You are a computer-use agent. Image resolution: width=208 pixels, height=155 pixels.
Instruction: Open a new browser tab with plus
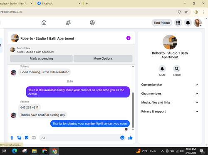pyautogui.click(x=87, y=3)
